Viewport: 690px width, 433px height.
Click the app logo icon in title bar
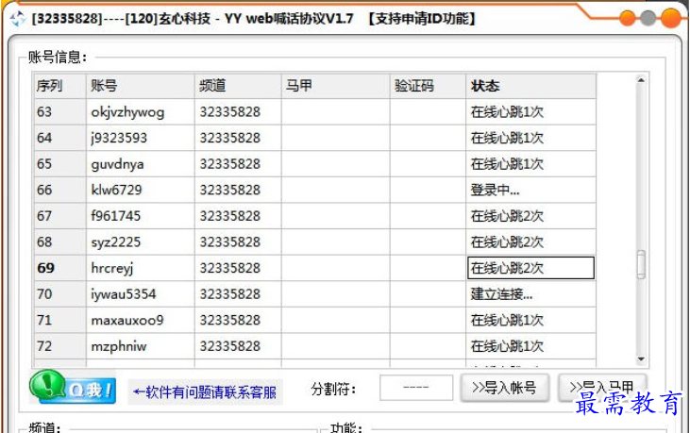click(16, 18)
